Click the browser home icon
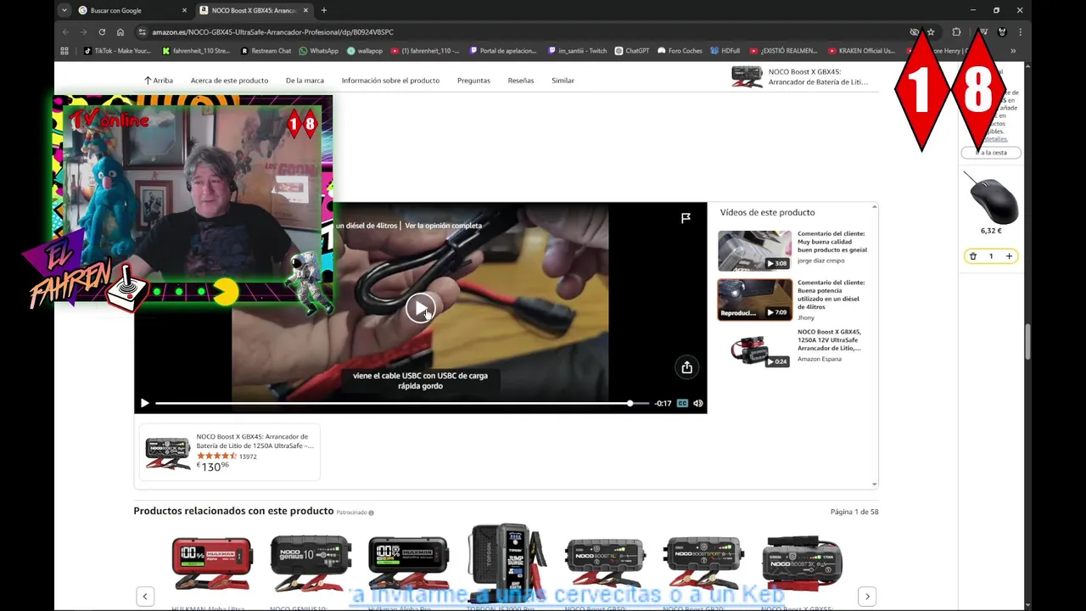This screenshot has width=1086, height=611. coord(120,32)
